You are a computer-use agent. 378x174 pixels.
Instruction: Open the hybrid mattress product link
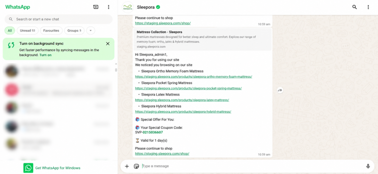(x=183, y=112)
